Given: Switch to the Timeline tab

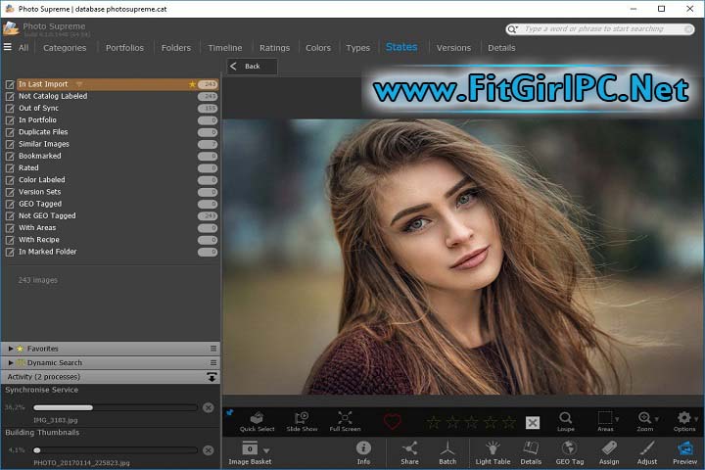Looking at the screenshot, I should pos(224,47).
